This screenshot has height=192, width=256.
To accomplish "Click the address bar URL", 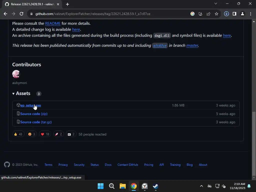I will tap(93, 14).
